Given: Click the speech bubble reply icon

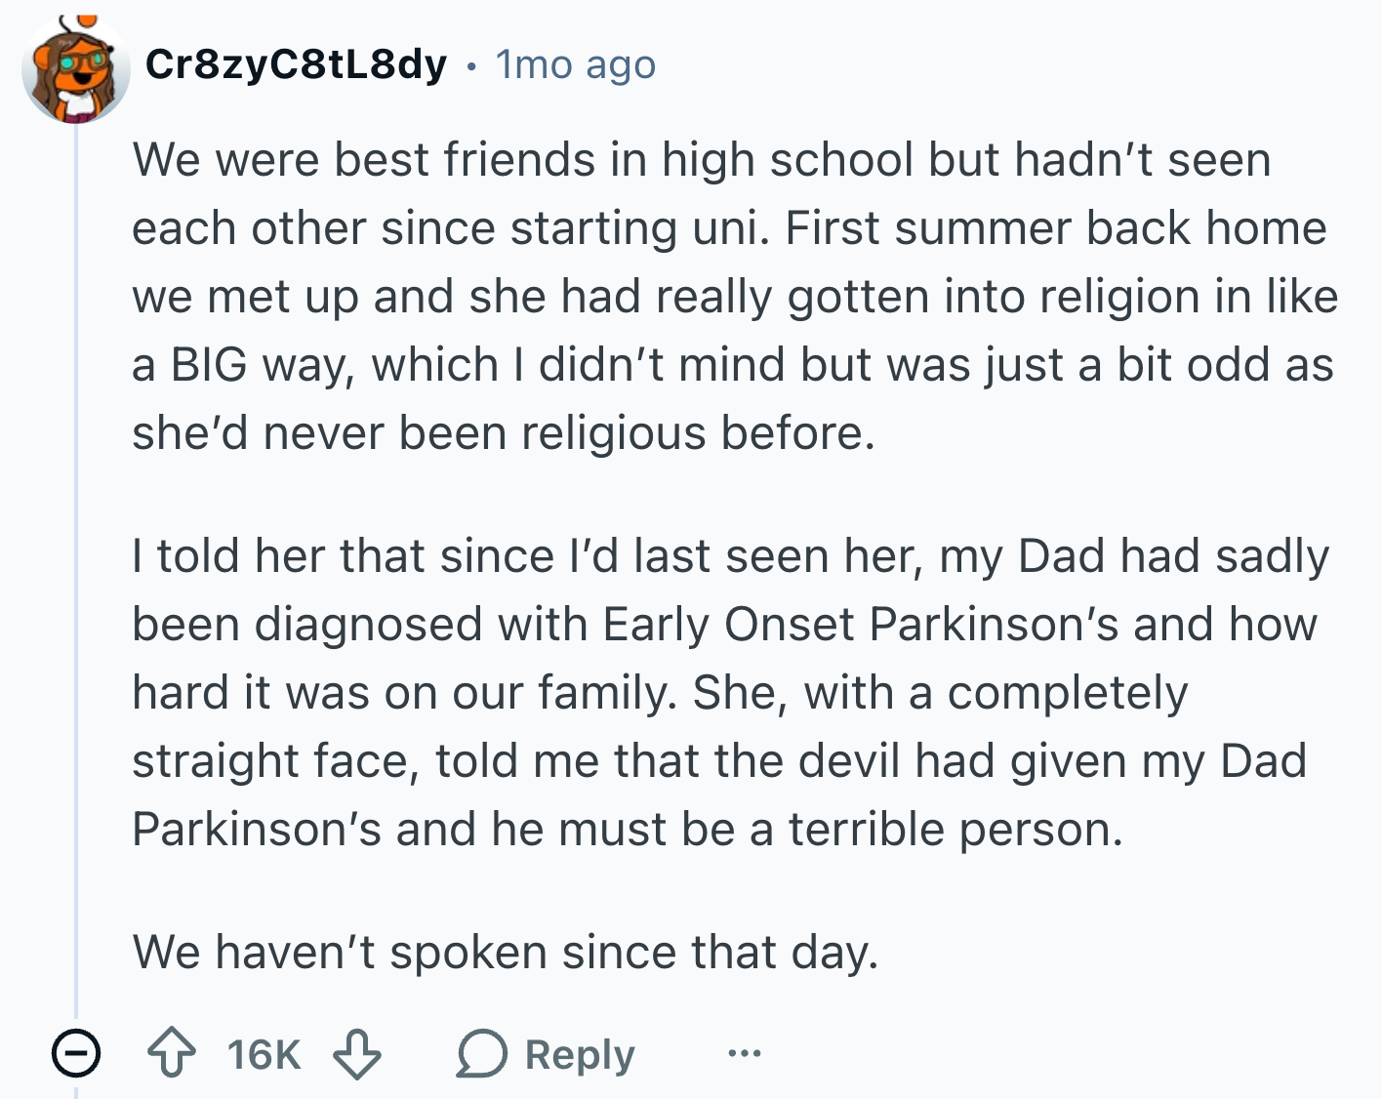Looking at the screenshot, I should click(x=481, y=1054).
